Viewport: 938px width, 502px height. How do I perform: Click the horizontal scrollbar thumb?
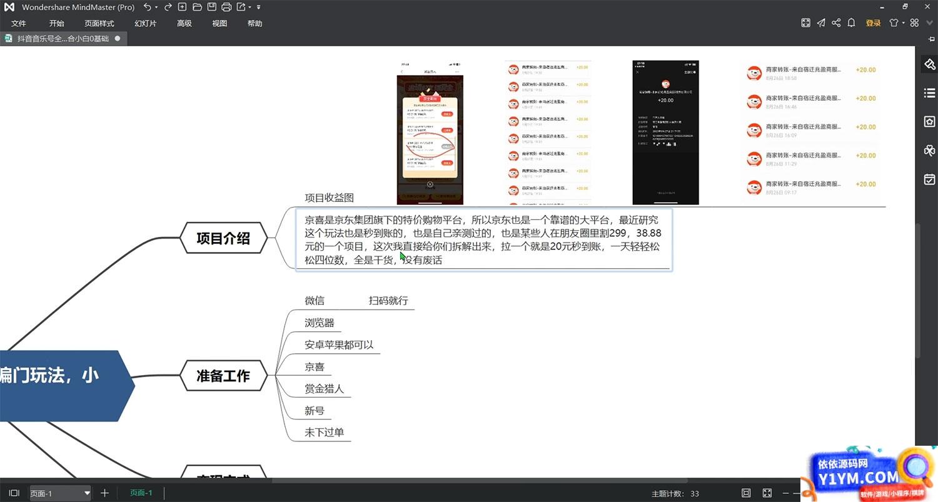click(x=480, y=480)
